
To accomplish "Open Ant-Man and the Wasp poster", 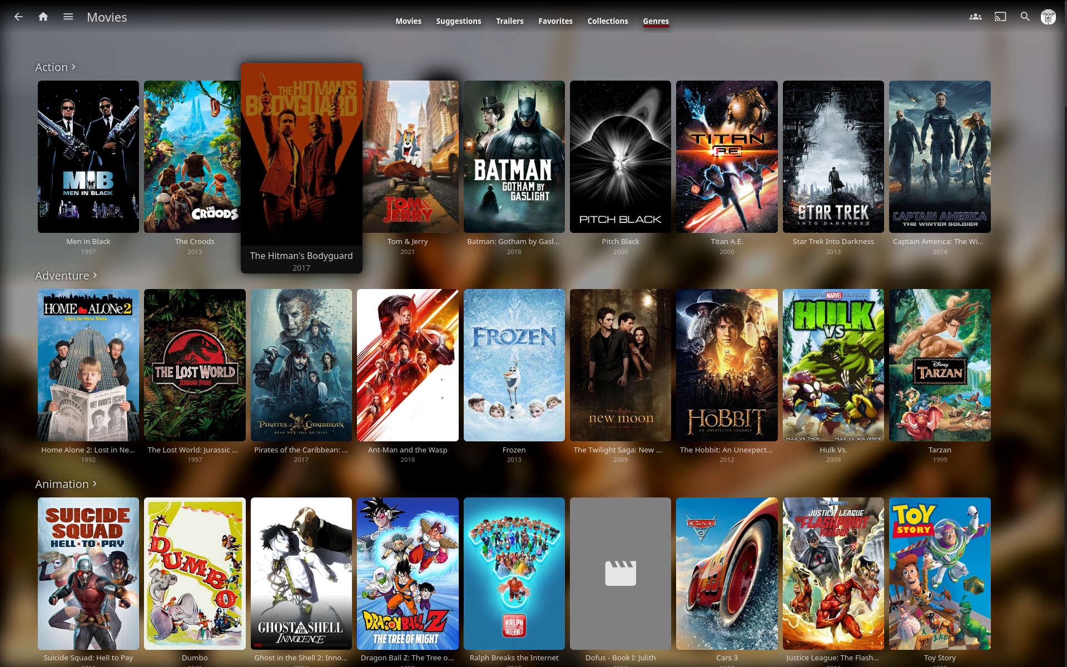I will 408,365.
